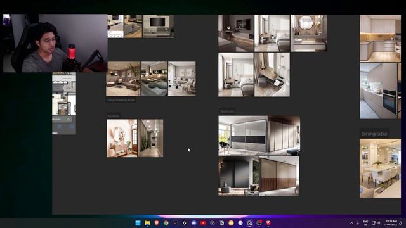Open the white round music app in the taskbar
This screenshot has height=228, width=406.
click(240, 223)
